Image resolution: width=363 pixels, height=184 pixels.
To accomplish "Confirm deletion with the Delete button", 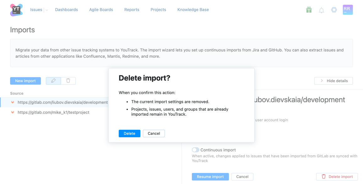I will 129,133.
